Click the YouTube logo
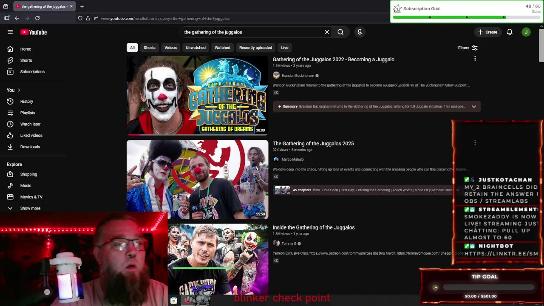Viewport: 544px width, 306px height. point(34,32)
